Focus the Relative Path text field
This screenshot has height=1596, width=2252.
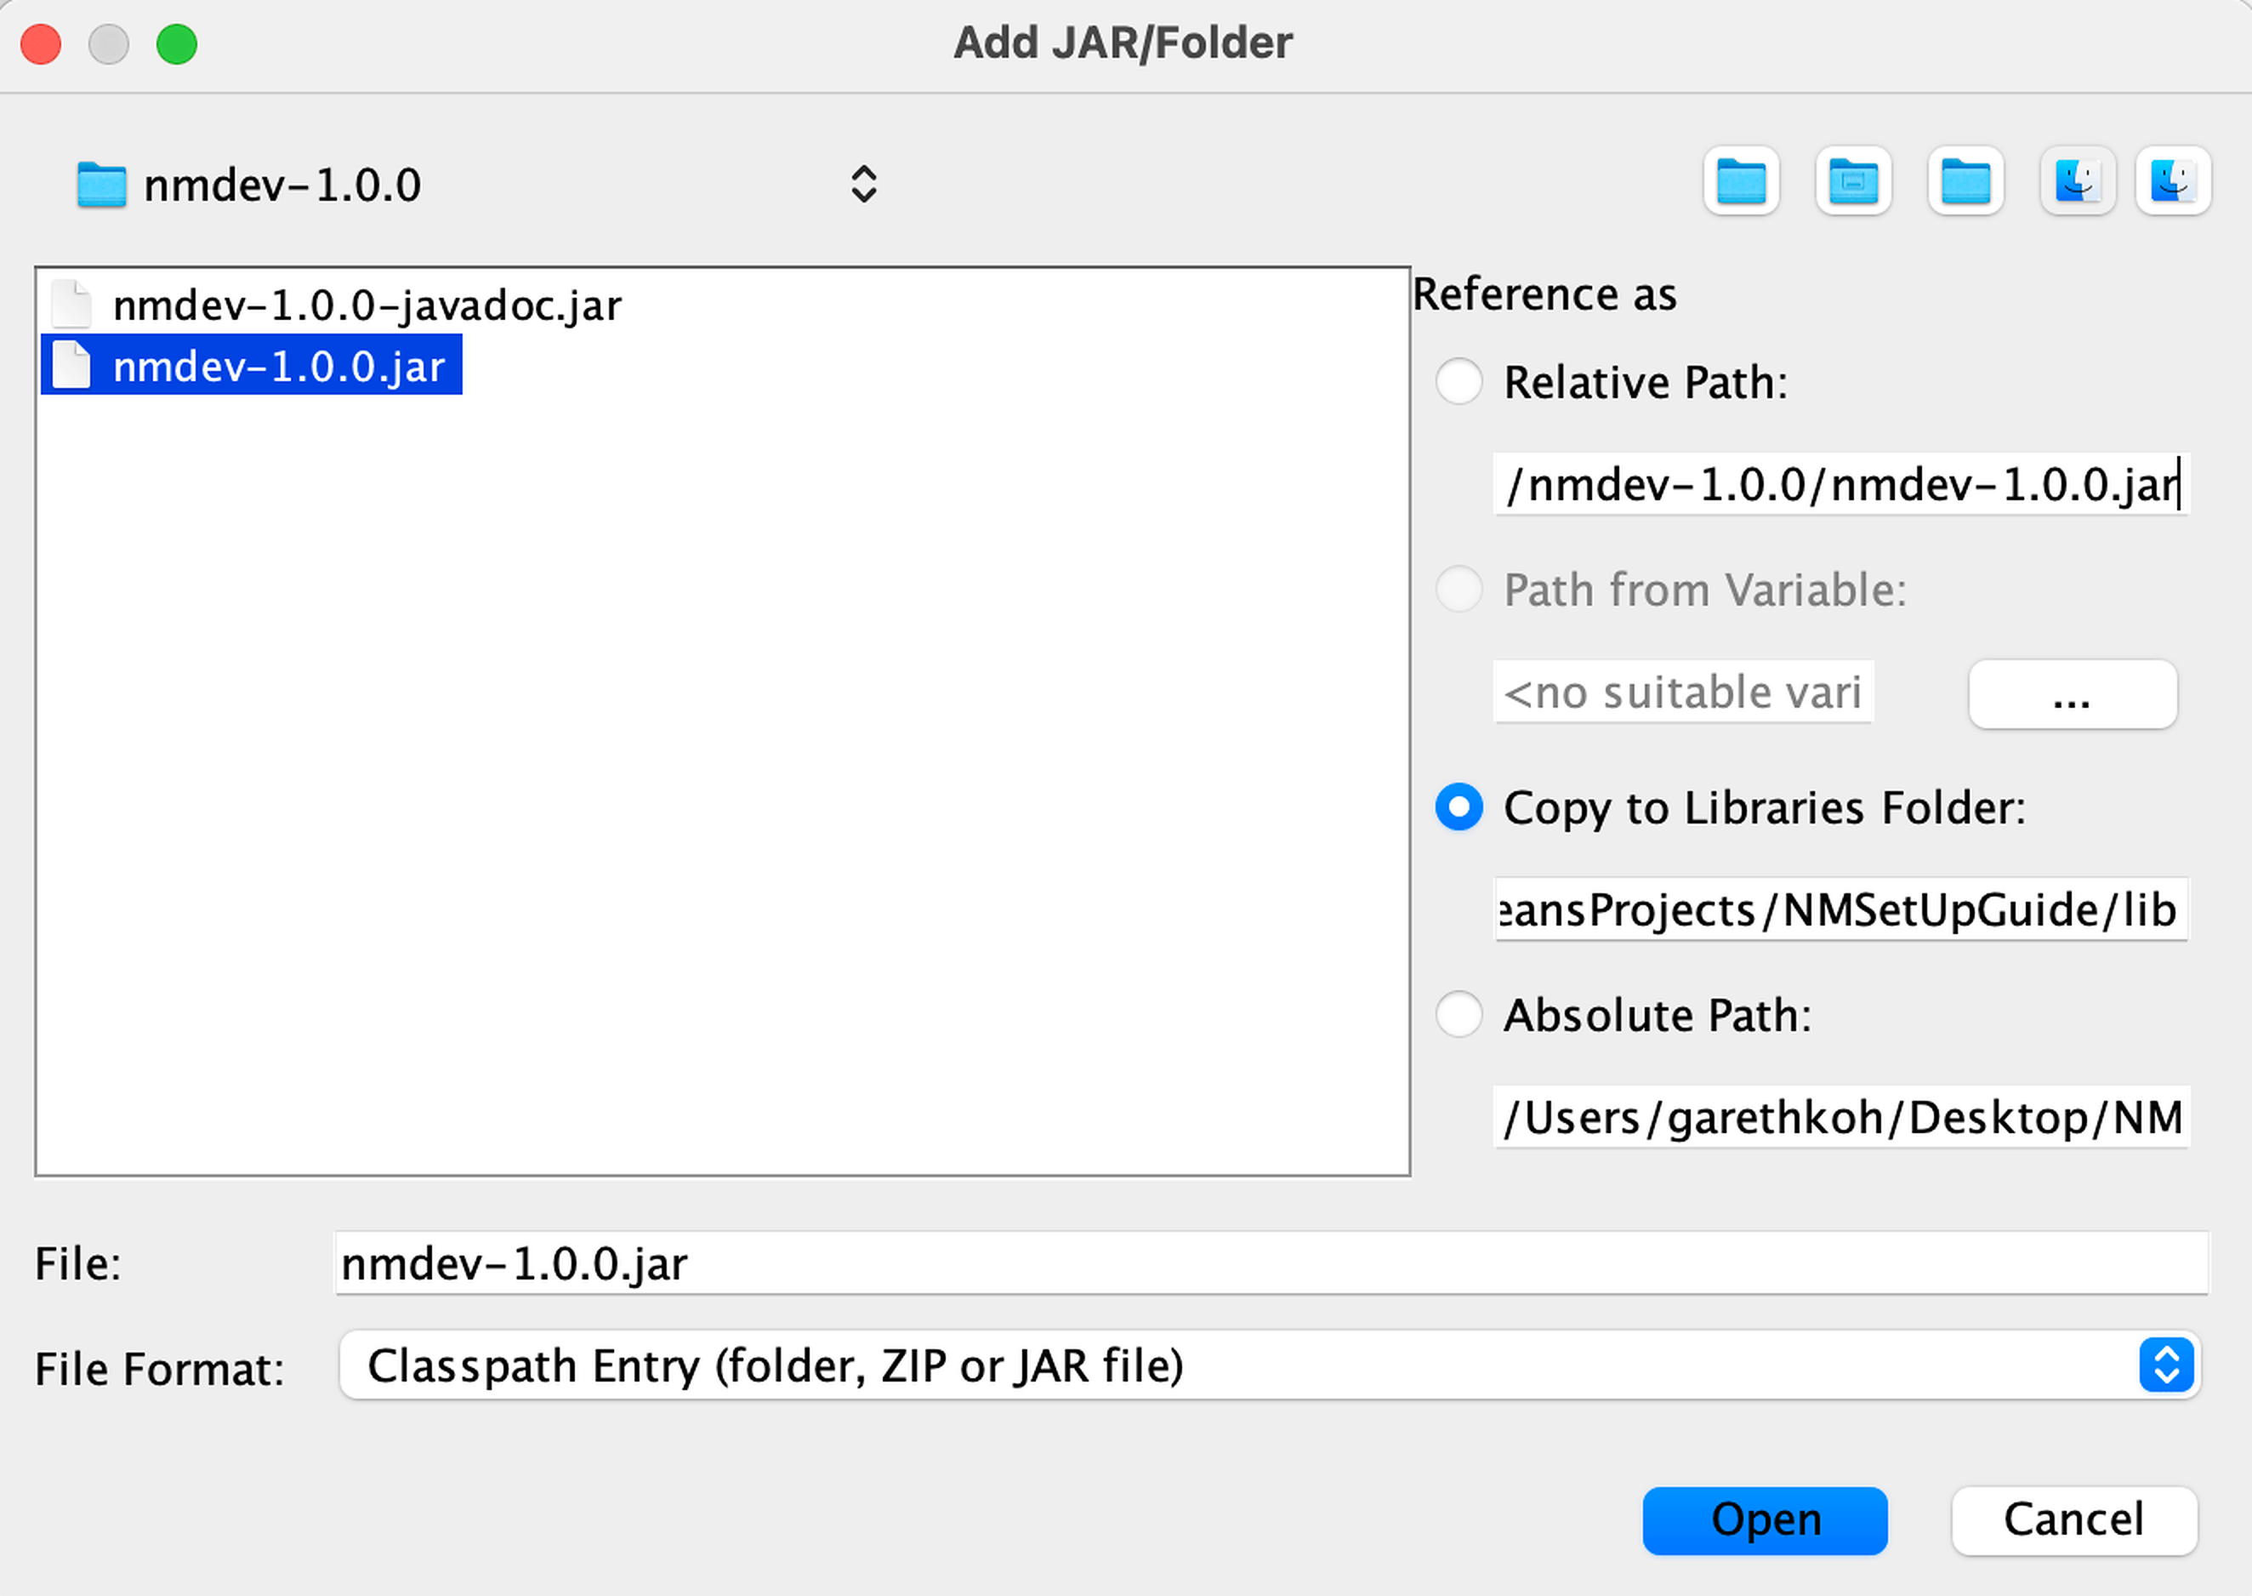tap(1841, 483)
